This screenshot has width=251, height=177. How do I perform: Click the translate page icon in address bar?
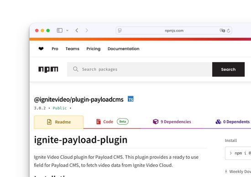222,31
